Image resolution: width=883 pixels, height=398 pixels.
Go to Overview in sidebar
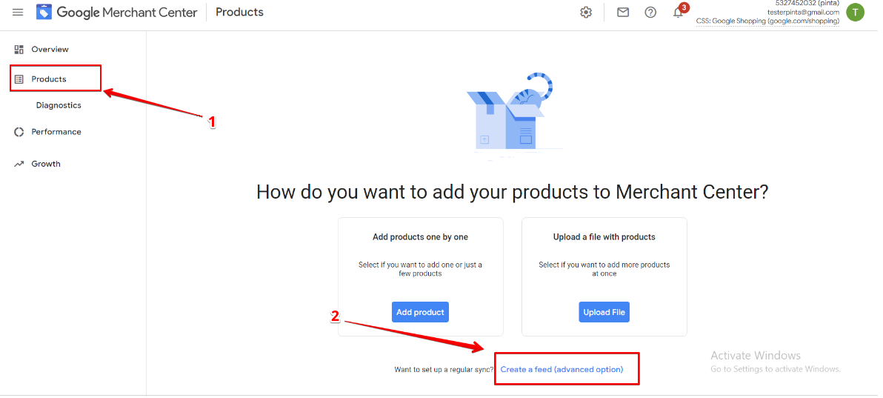coord(50,49)
